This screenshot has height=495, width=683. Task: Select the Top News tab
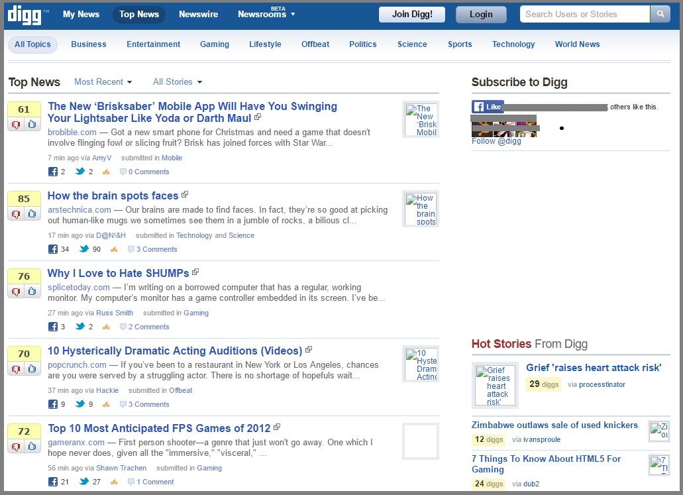(x=139, y=15)
